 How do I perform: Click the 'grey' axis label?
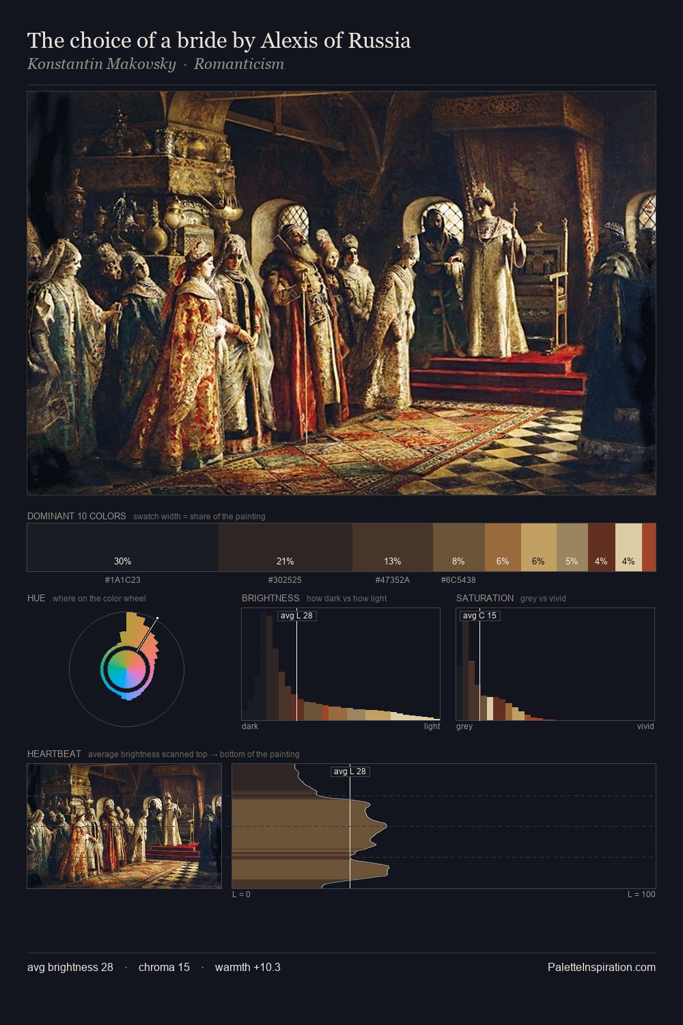[464, 726]
